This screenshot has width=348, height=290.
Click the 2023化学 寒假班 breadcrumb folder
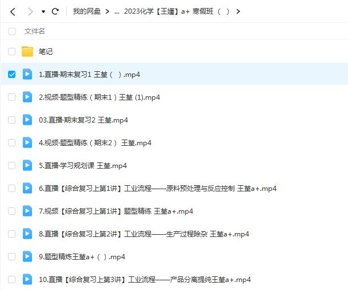[176, 11]
